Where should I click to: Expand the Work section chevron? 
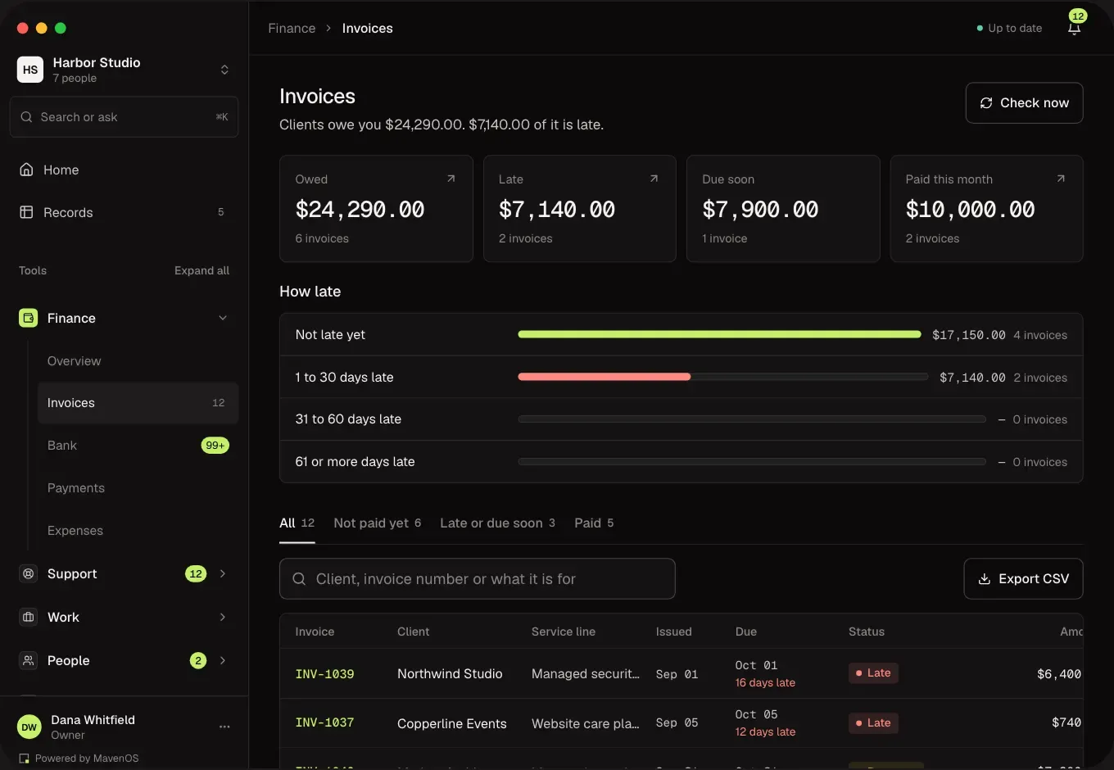223,617
